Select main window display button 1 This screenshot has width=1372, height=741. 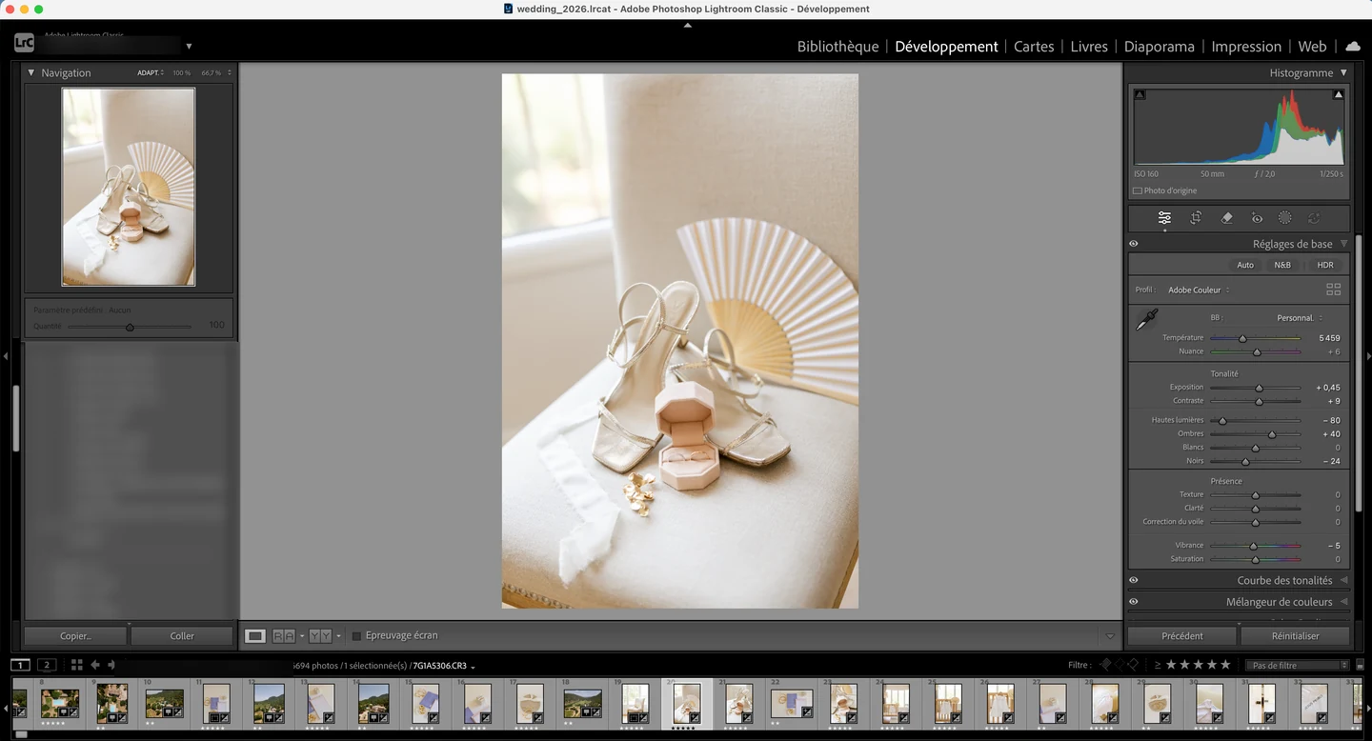click(20, 665)
